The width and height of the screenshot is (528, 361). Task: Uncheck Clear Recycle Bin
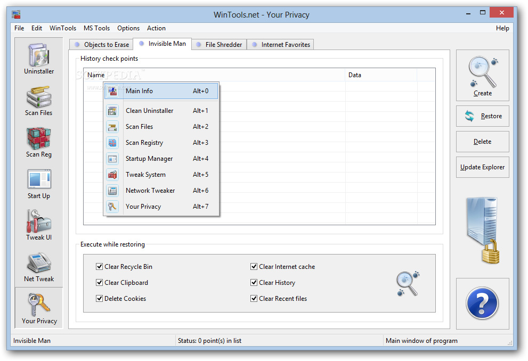(99, 267)
